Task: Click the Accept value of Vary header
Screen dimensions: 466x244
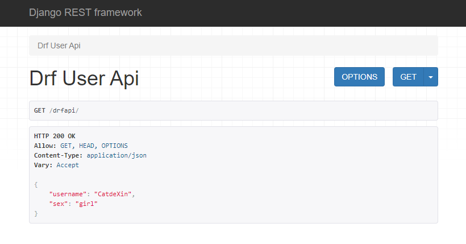Action: click(68, 165)
